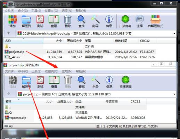180x139 pixels.
Task: Click View (查看) book icon in project.zip window
Action: [x=54, y=82]
